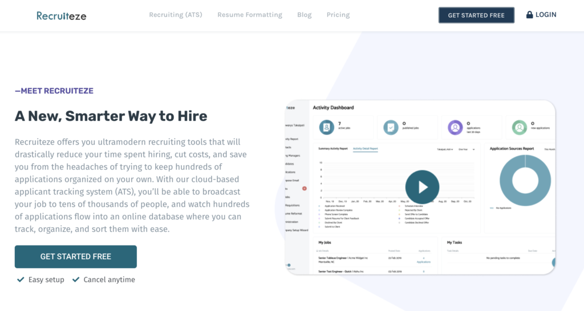This screenshot has width=584, height=311.
Task: Go to Resume Formatting page
Action: (x=250, y=15)
